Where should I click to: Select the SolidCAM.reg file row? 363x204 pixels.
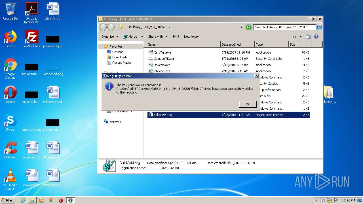click(229, 115)
